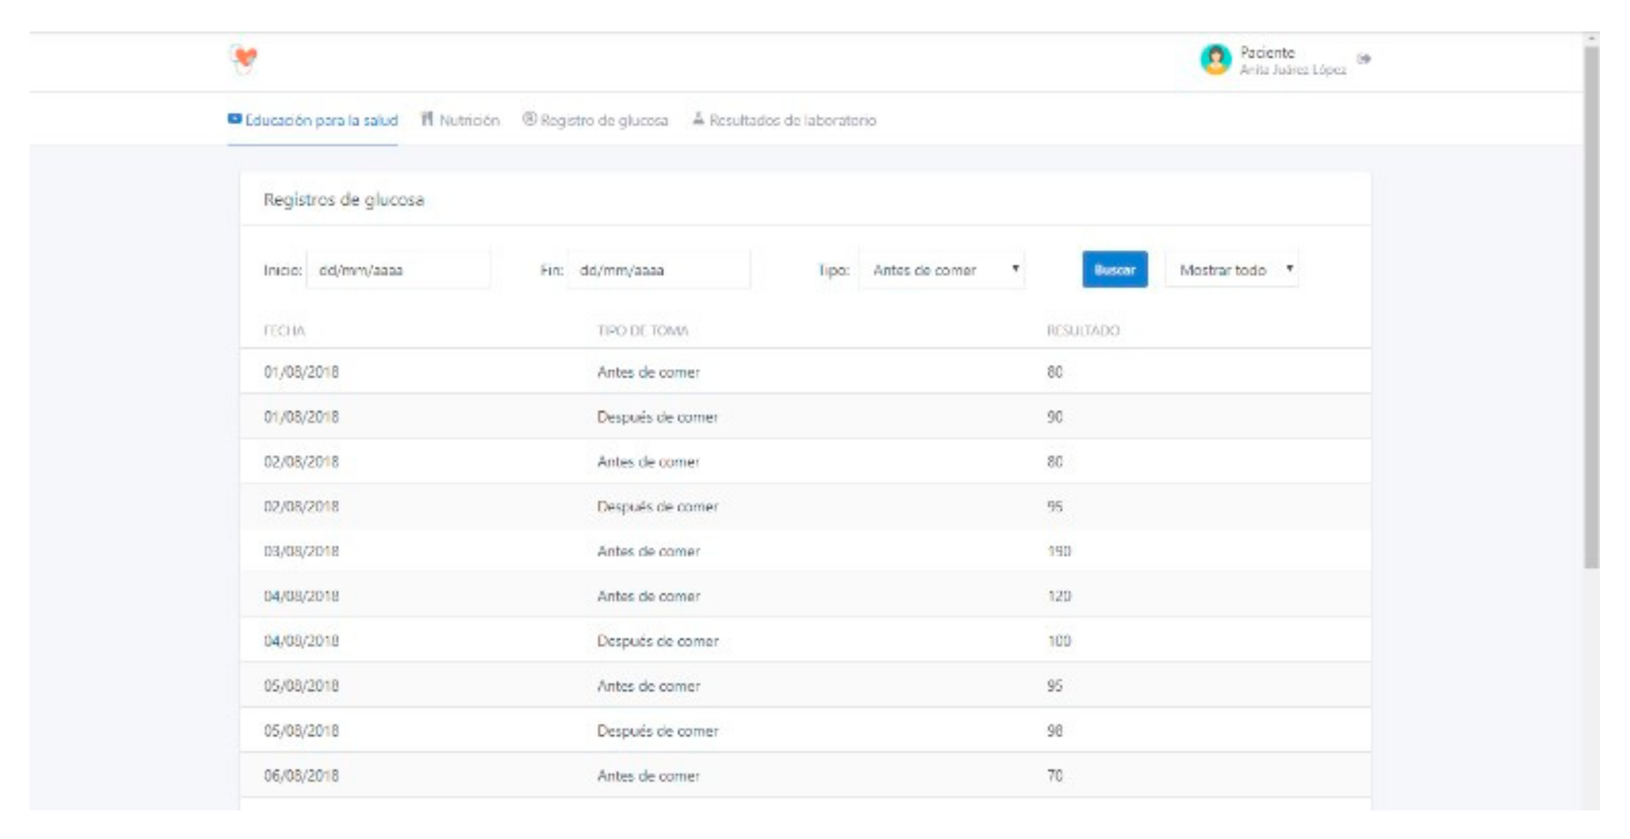Click the video icon before Educación para la salud

(234, 119)
